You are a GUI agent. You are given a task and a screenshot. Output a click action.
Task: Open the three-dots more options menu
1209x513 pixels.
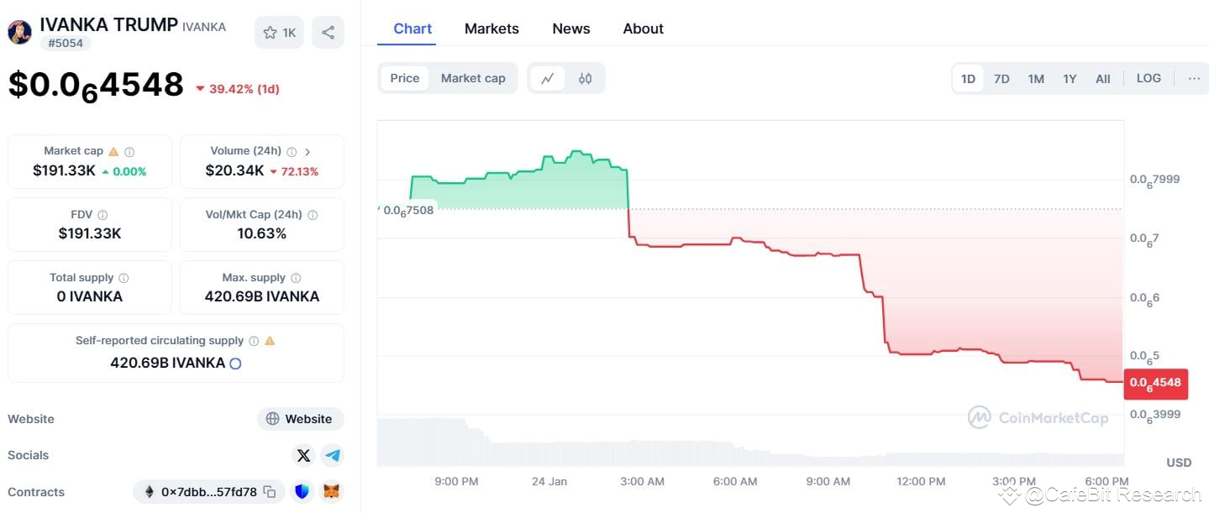1194,78
